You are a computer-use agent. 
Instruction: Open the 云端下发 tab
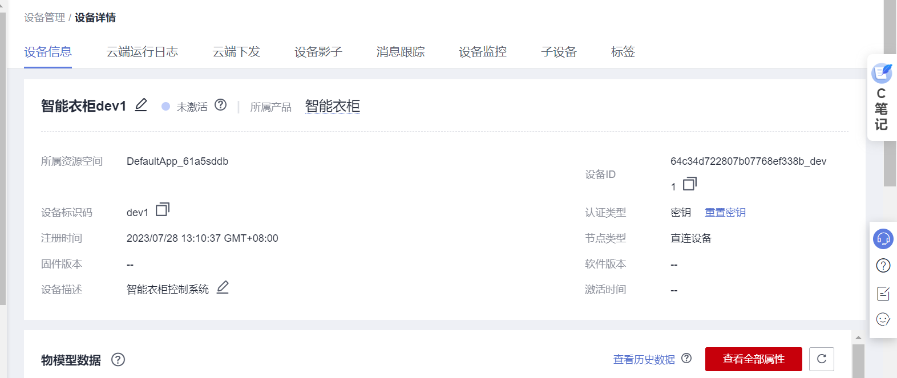[x=236, y=52]
